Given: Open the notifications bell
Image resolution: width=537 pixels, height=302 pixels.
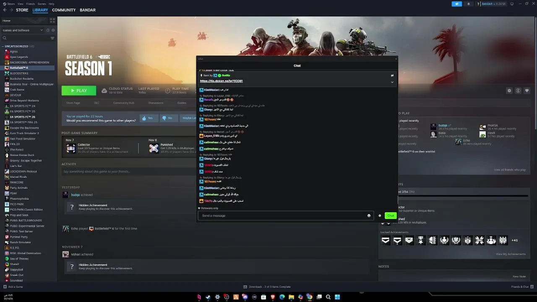Looking at the screenshot, I should (x=469, y=4).
